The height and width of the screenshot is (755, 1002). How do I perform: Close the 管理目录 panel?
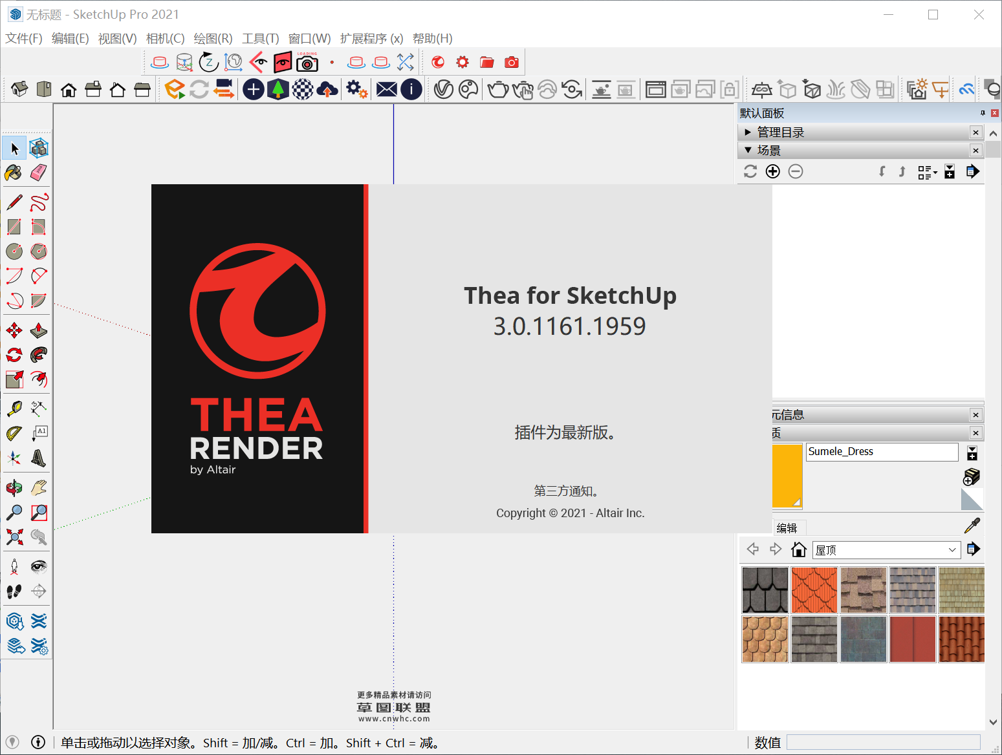pos(976,133)
